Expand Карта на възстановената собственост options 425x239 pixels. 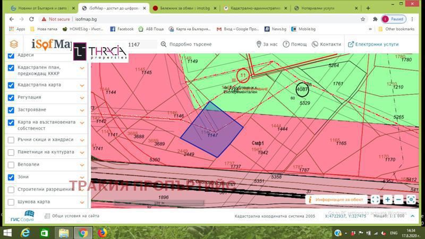click(82, 123)
